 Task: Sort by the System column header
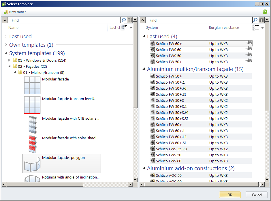(152, 28)
